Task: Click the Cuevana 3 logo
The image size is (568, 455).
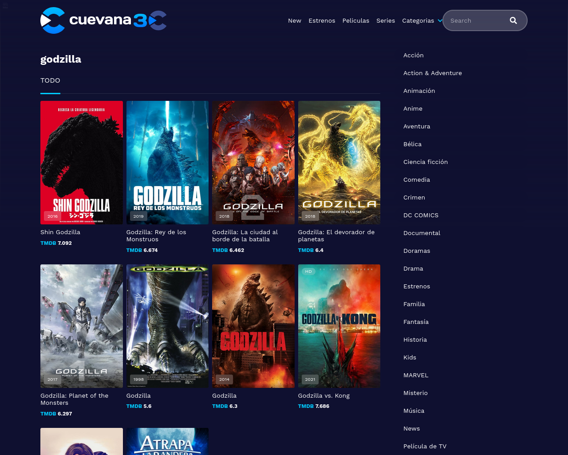Action: (x=103, y=20)
